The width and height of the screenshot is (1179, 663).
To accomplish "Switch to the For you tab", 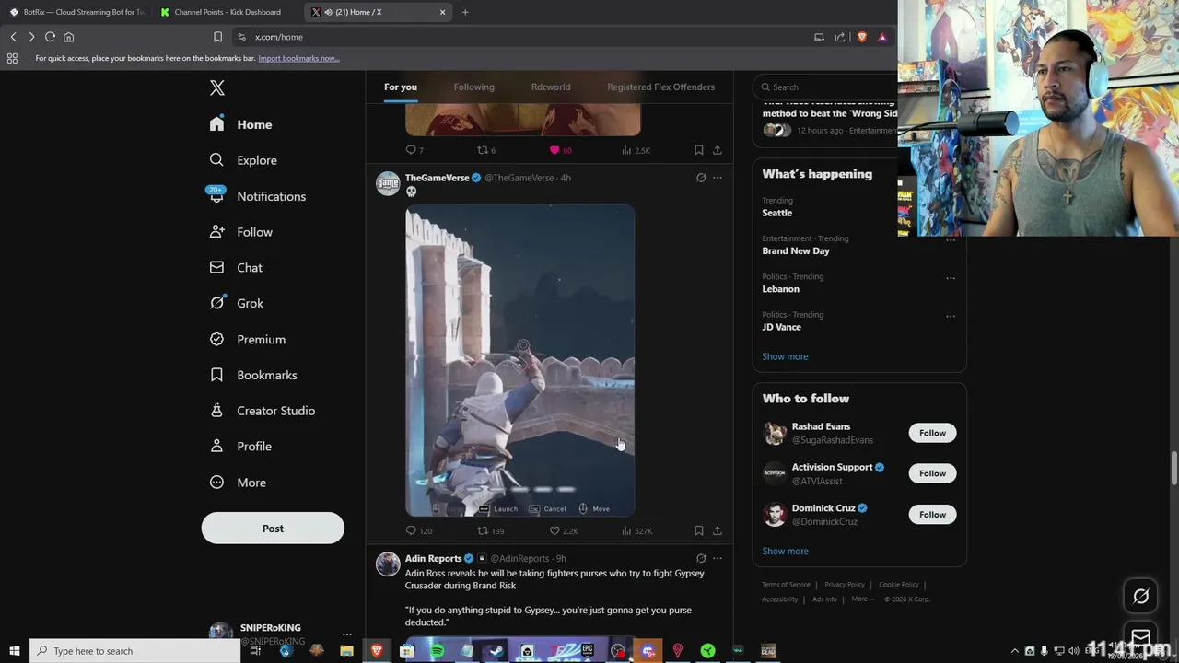I will point(401,87).
